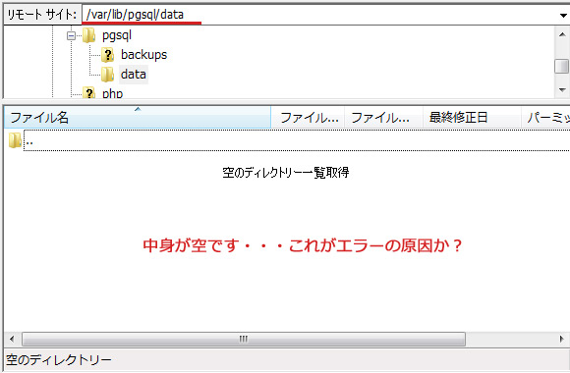The height and width of the screenshot is (373, 570).
Task: Open the remote site path dropdown
Action: click(x=563, y=16)
